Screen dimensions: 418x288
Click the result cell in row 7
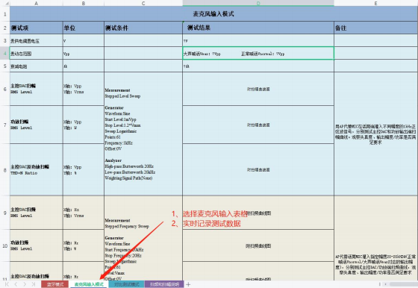[x=258, y=125]
